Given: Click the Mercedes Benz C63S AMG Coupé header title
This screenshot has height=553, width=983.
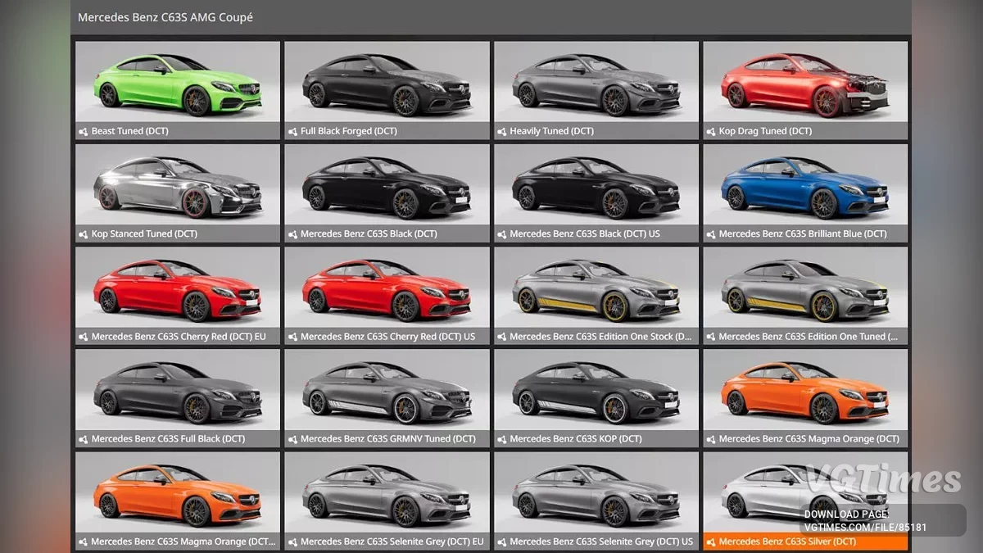Looking at the screenshot, I should click(165, 17).
